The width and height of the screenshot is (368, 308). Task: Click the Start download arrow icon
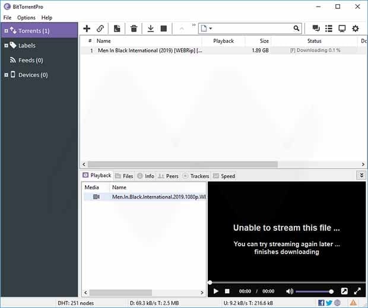(x=150, y=28)
